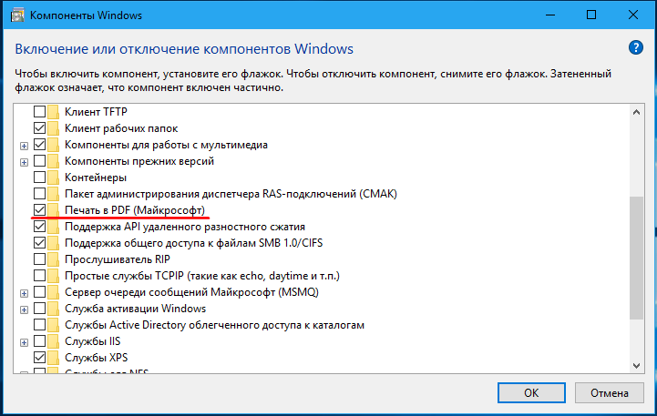Select the folder icon beside Прослушиватель RIP
Viewport: 657px width, 416px height.
click(53, 259)
